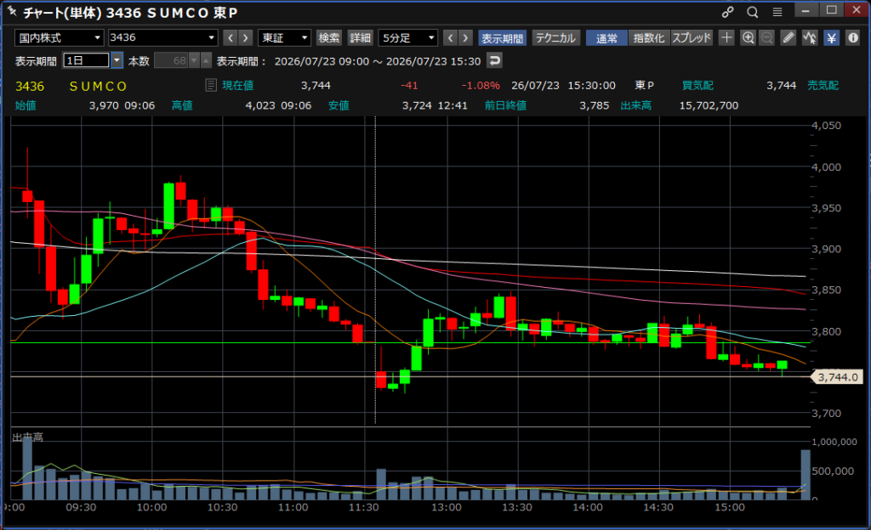Viewport: 871px width, 530px height.
Task: Click the chain link icon
Action: pos(728,12)
